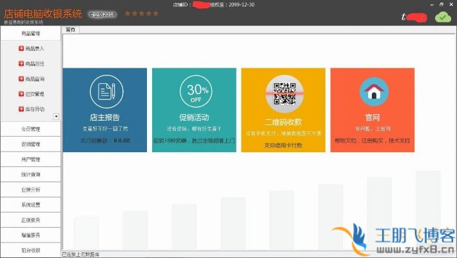The width and height of the screenshot is (457, 258).
Task: Click the red arrow icon beside 商品录入
Action: pos(21,48)
